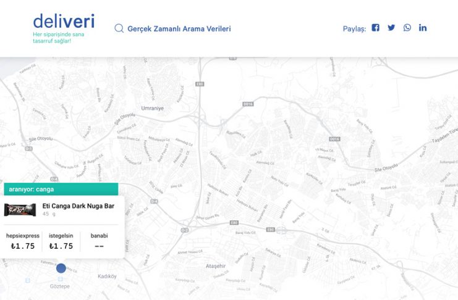Click the 'Her siparişinde sana tasarruf sağlar!' tagline
Viewport: 458px width, 300px height.
pos(59,38)
